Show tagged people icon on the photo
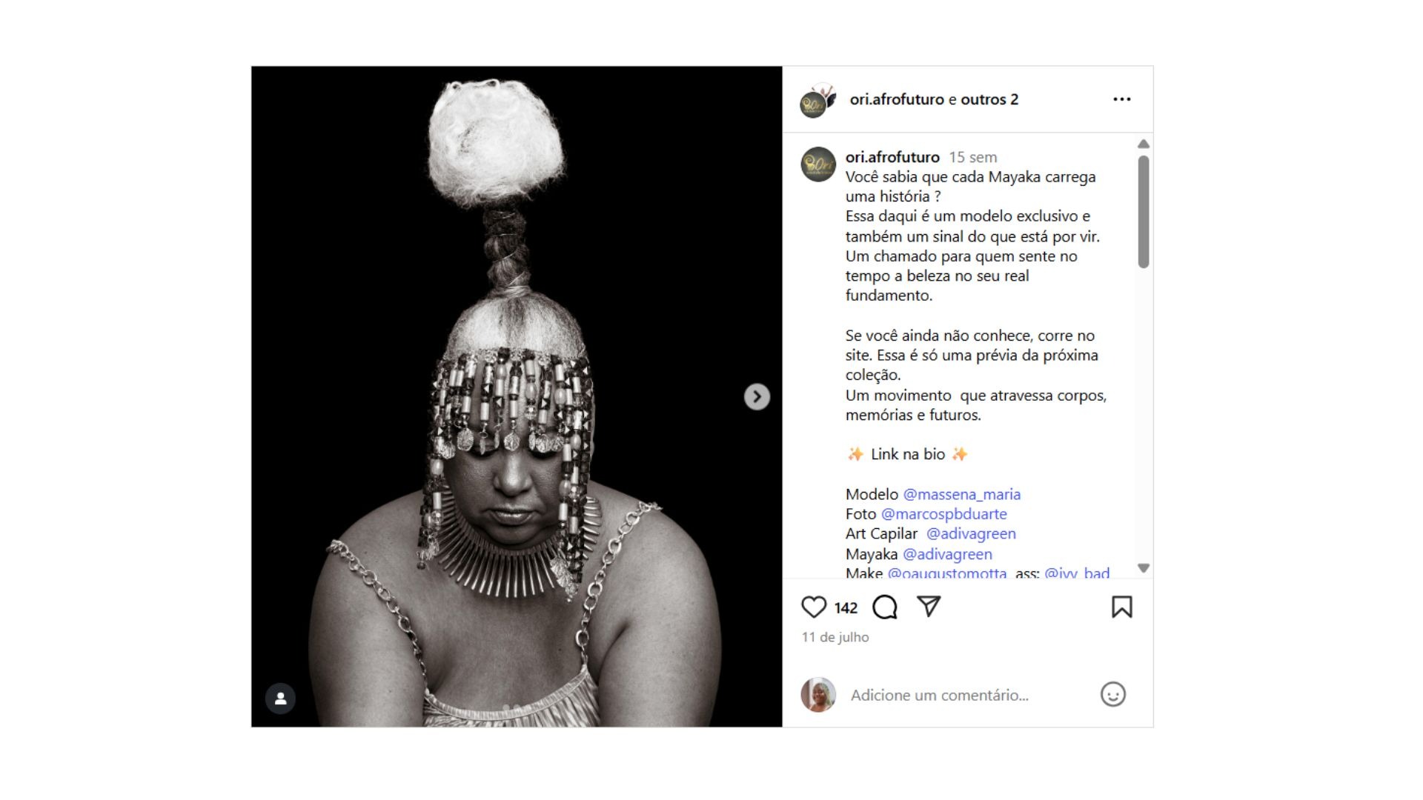 coord(281,699)
